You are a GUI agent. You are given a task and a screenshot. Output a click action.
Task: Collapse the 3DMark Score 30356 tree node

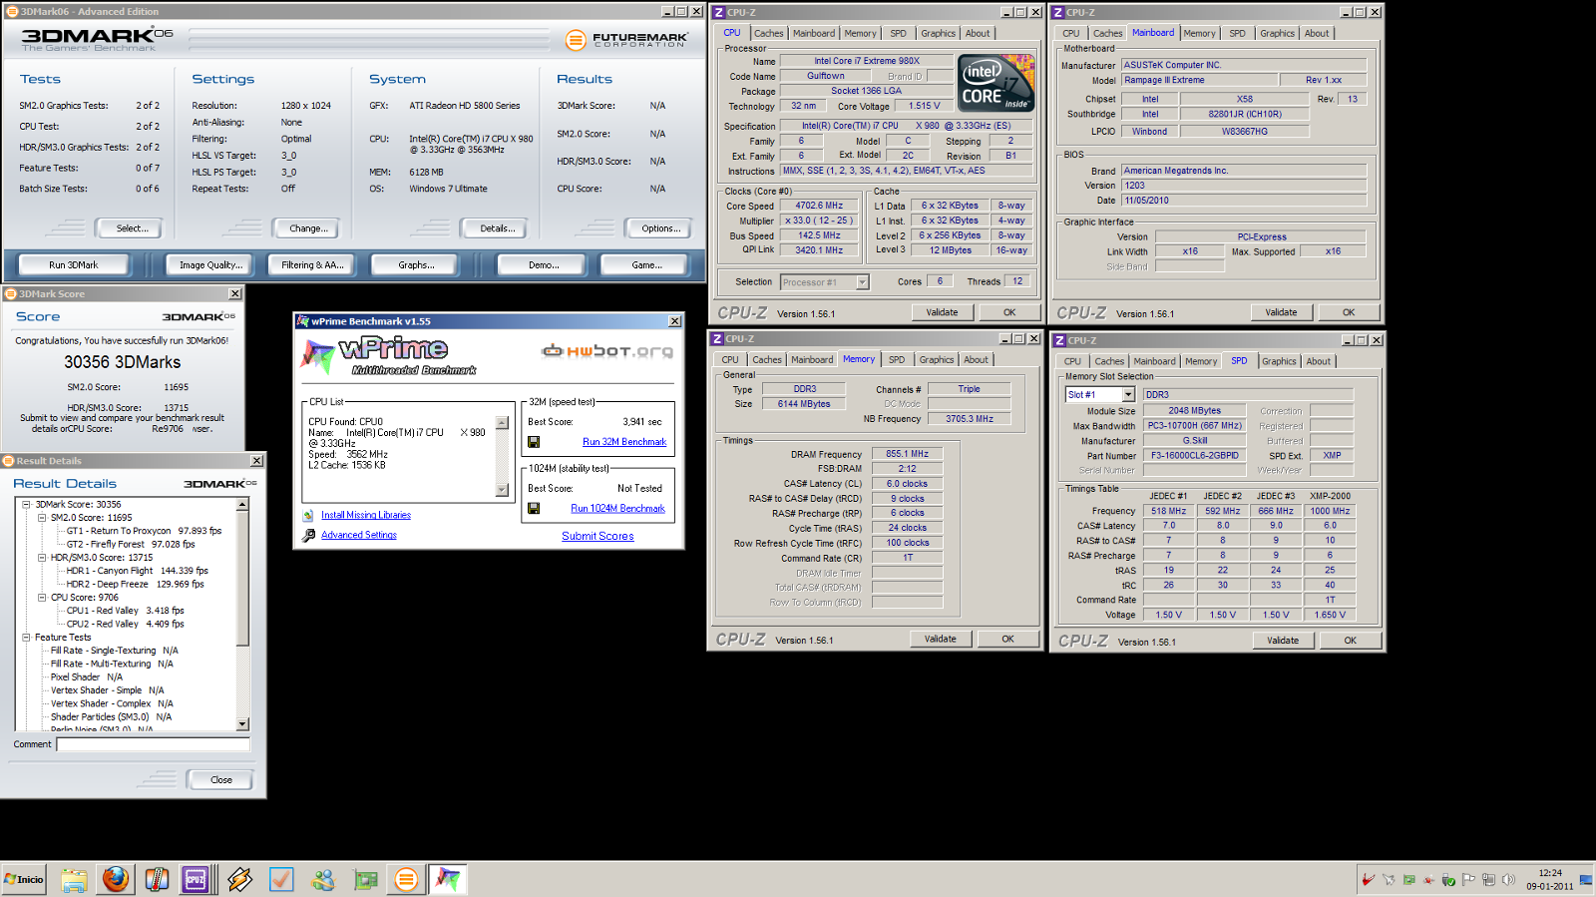26,505
